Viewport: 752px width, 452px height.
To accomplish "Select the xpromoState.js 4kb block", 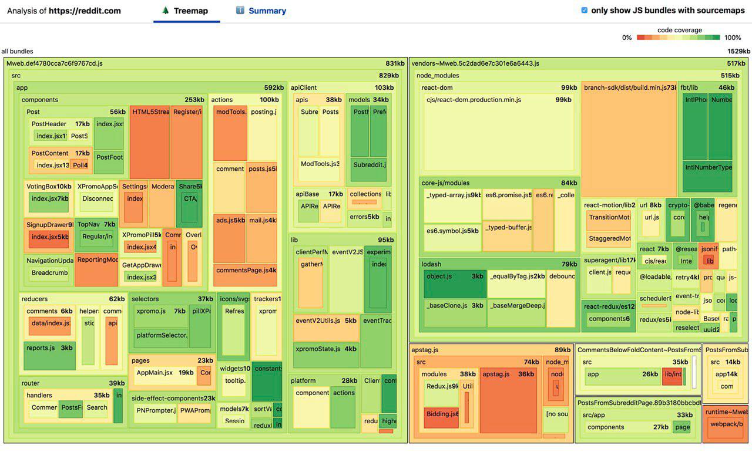I will coord(326,356).
